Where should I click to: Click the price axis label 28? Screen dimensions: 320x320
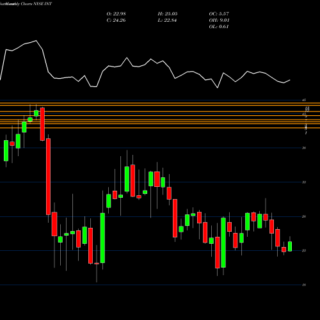[x=304, y=216]
